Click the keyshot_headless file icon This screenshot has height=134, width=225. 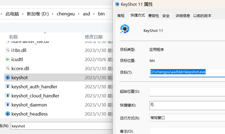click(x=8, y=114)
